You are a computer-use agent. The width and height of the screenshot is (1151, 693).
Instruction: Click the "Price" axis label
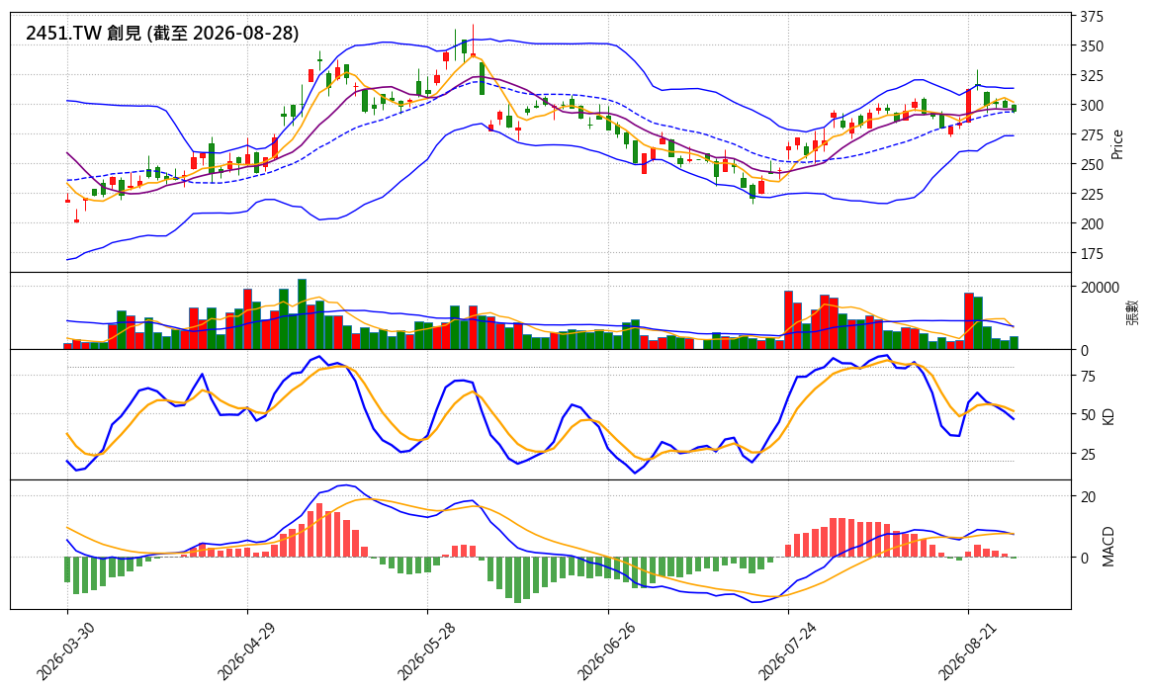1117,144
